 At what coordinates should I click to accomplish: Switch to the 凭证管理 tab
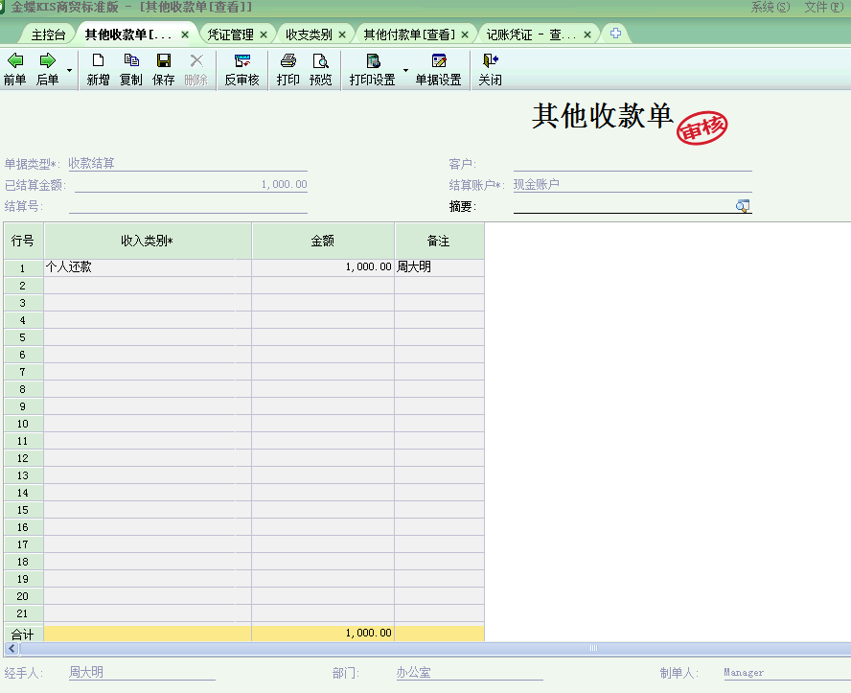pyautogui.click(x=231, y=35)
